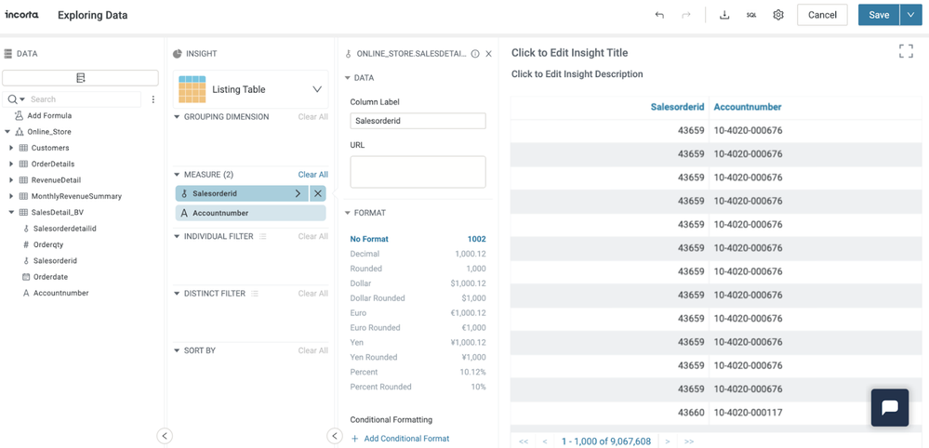Open the Listing Table visualization dropdown
The height and width of the screenshot is (448, 929).
point(316,90)
